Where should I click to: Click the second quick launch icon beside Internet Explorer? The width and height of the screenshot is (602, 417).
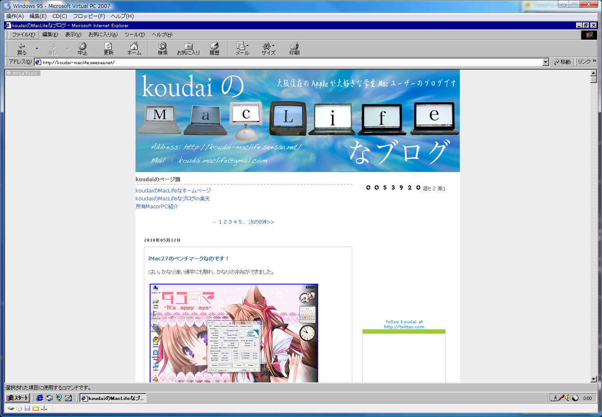pyautogui.click(x=49, y=398)
